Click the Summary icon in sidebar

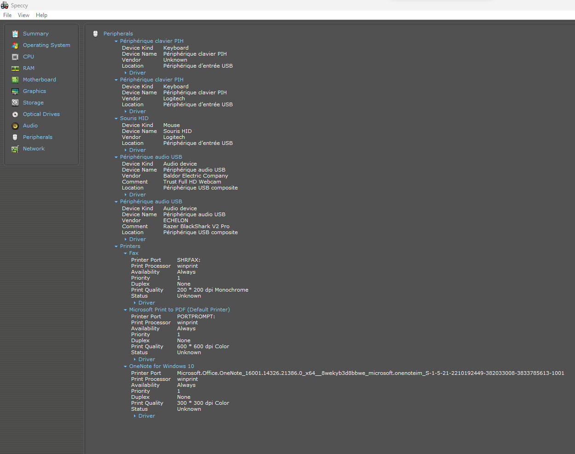click(x=15, y=34)
